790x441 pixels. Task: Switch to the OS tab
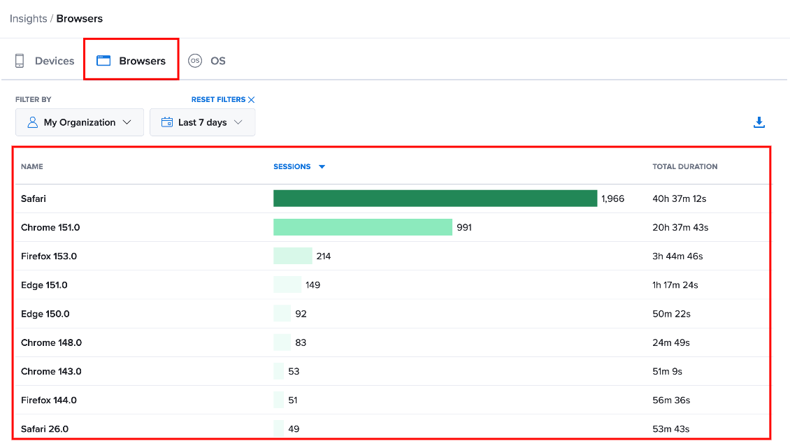pyautogui.click(x=207, y=61)
